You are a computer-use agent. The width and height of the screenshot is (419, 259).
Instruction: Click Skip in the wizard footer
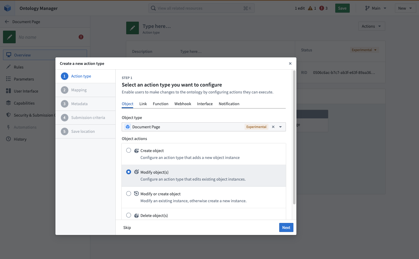pyautogui.click(x=127, y=227)
